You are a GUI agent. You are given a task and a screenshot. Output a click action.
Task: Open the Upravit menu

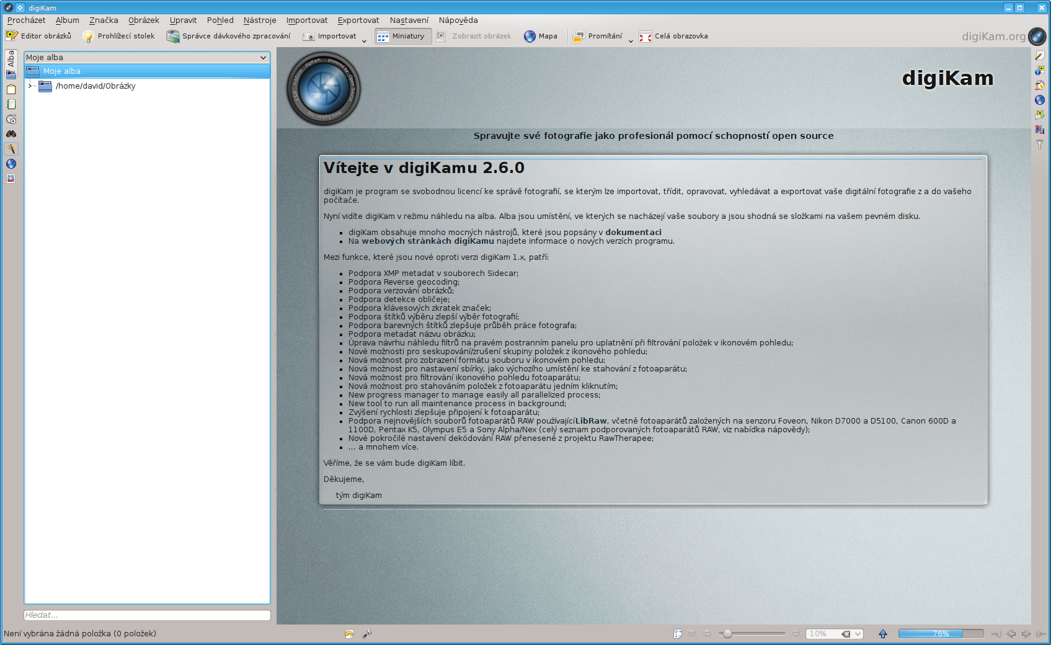click(183, 20)
